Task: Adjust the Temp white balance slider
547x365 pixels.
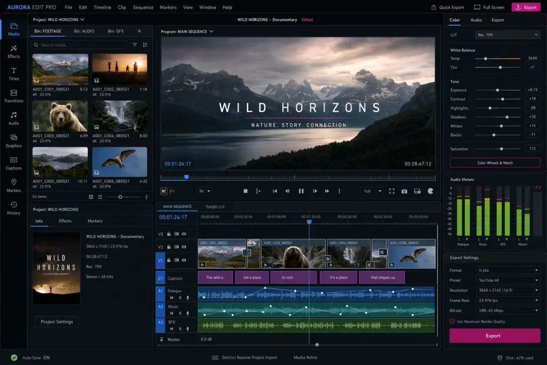Action: 498,59
